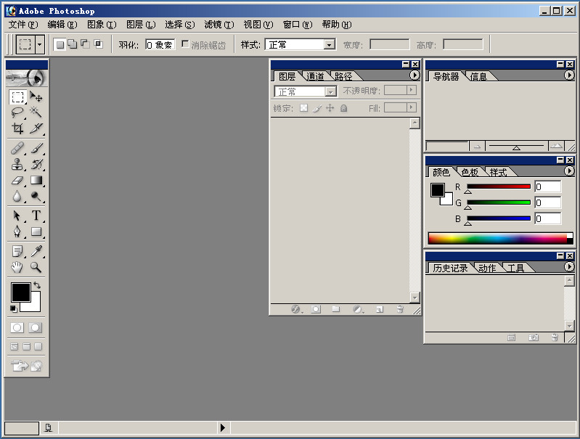Screen dimensions: 580x439
Task: Select the Zoom magnifier tool
Action: coord(36,267)
